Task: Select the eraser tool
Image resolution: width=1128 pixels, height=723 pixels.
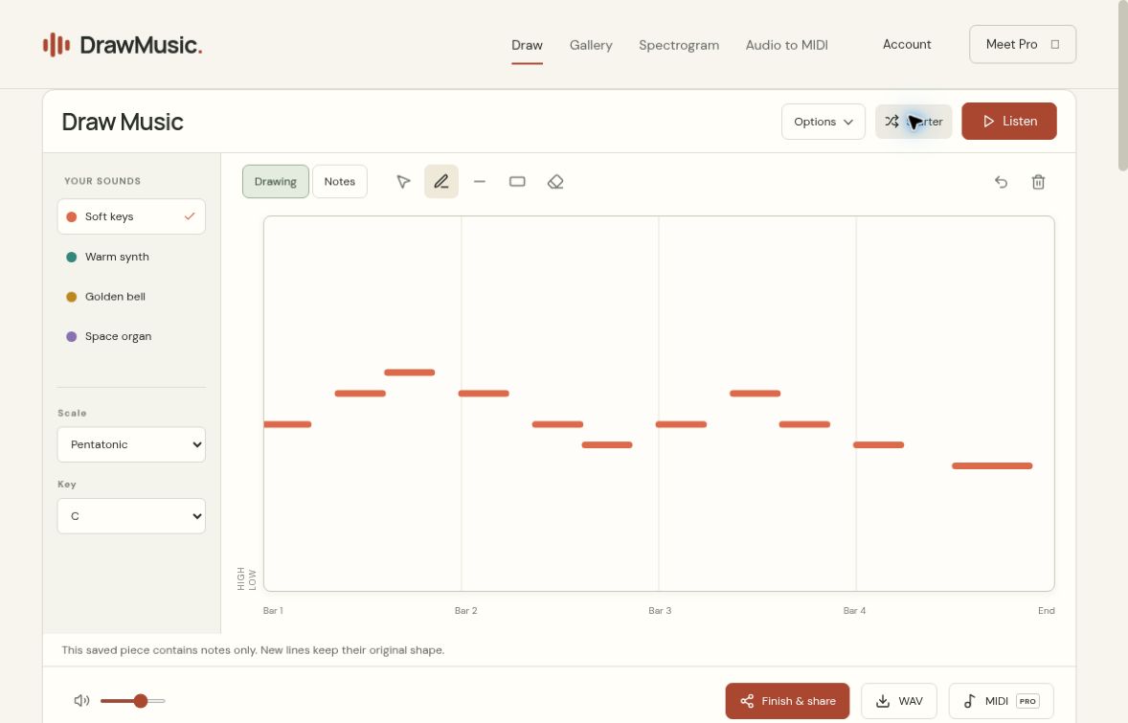Action: [555, 182]
